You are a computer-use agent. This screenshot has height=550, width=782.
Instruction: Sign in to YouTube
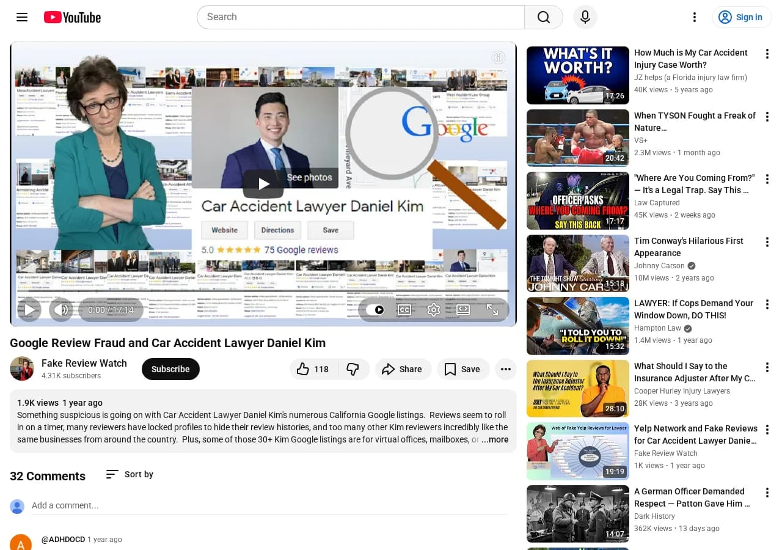(742, 17)
